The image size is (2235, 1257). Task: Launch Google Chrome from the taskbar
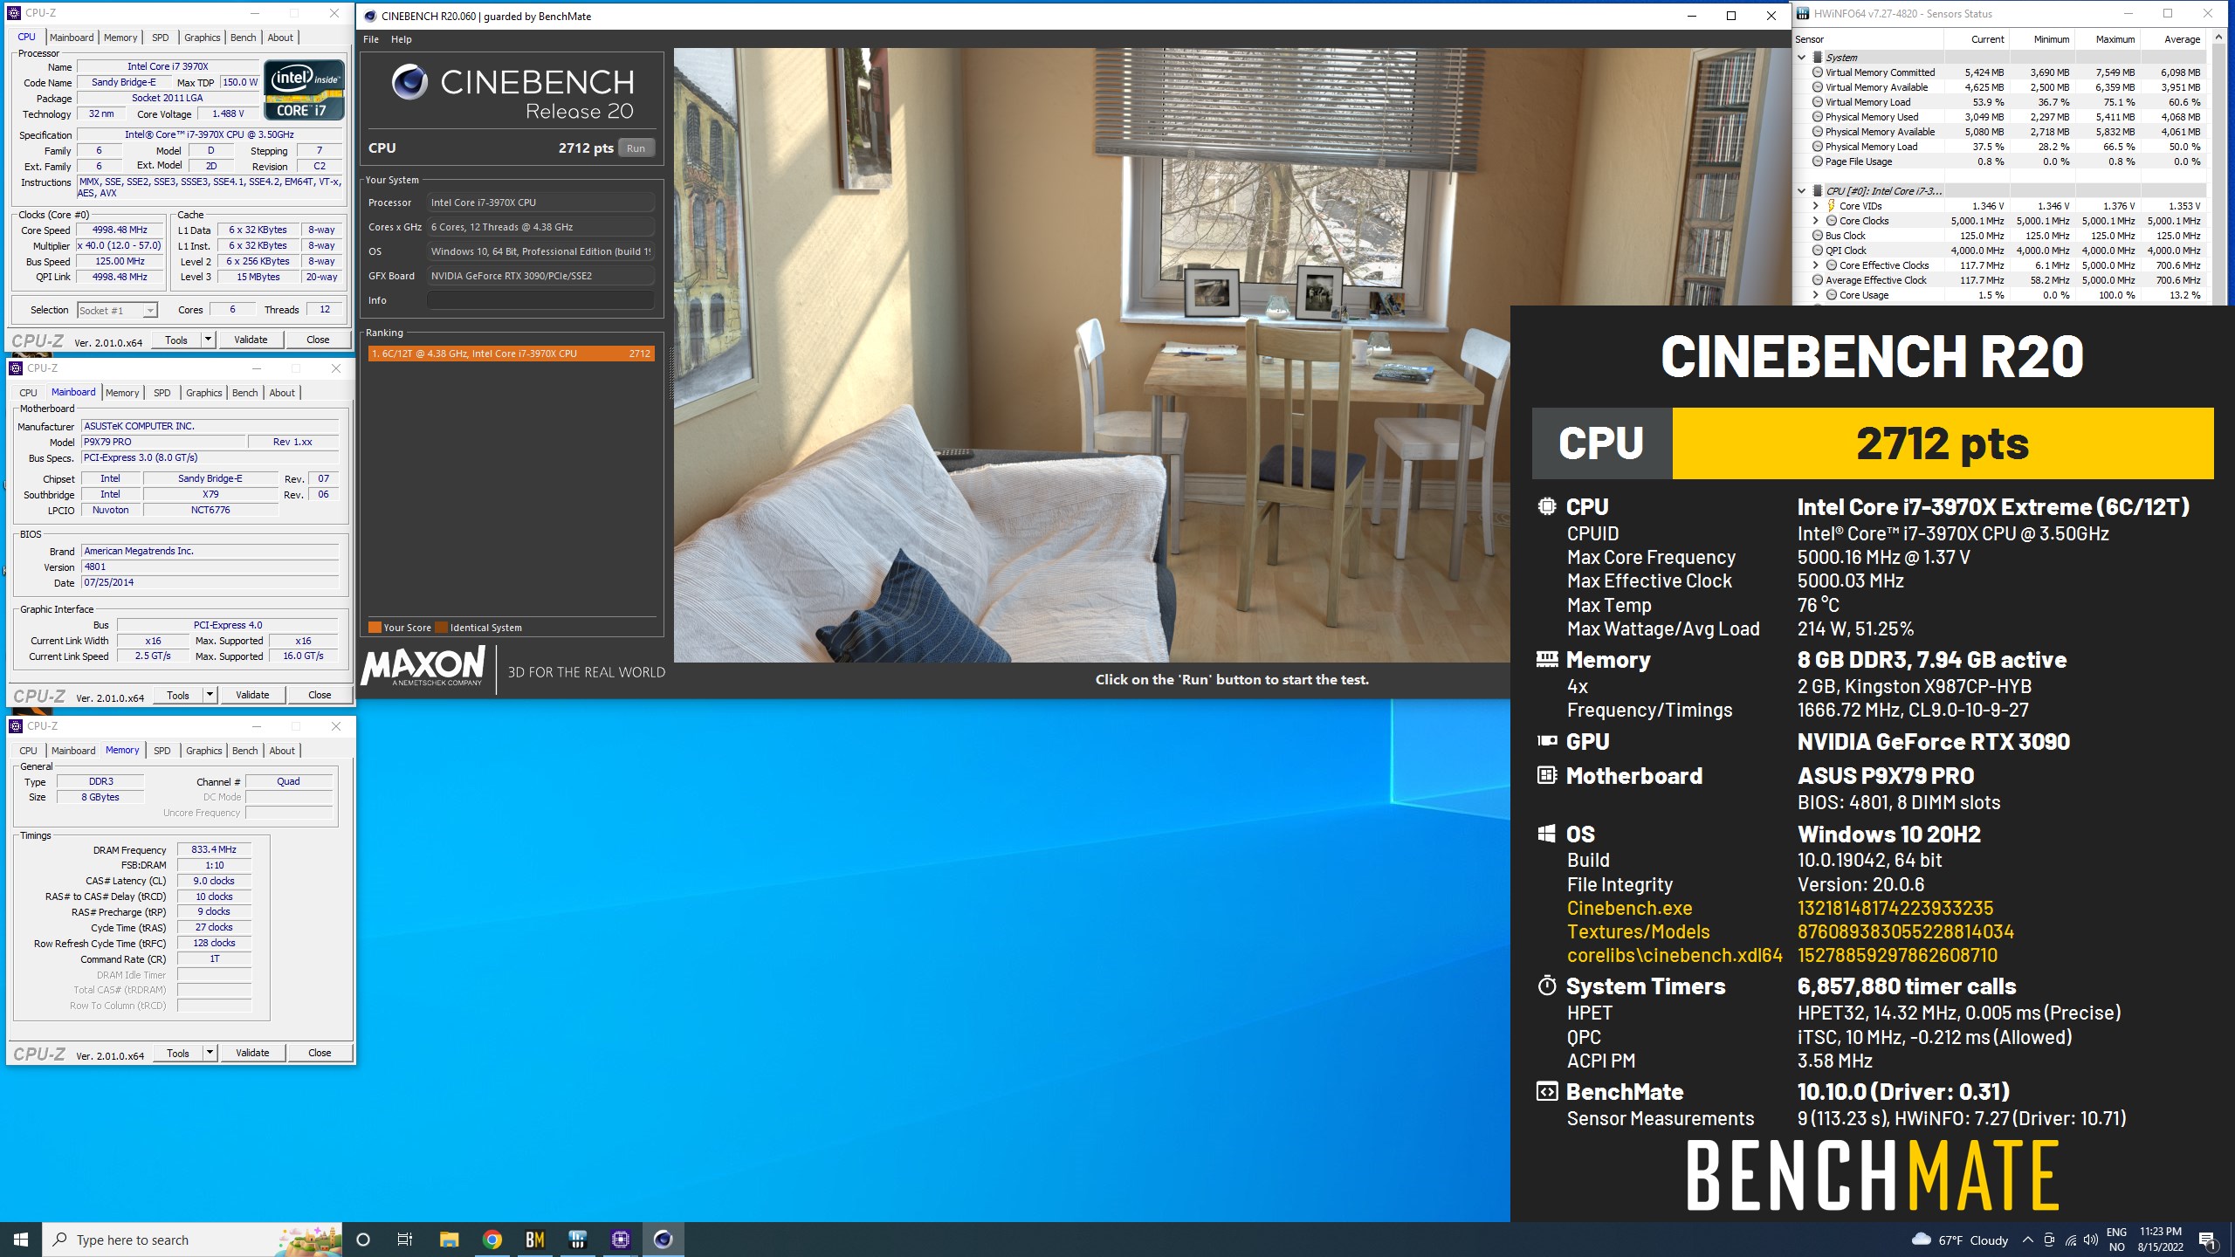492,1240
